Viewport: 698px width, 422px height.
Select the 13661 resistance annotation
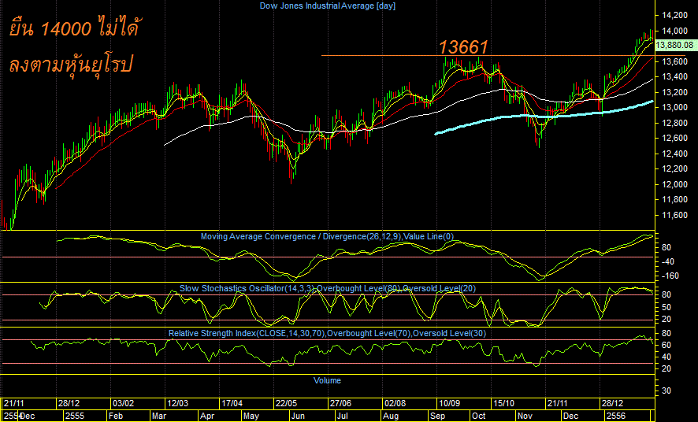464,46
